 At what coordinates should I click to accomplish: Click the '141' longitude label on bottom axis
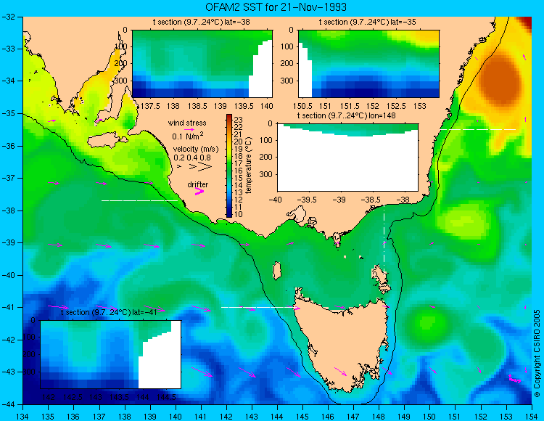click(x=201, y=417)
